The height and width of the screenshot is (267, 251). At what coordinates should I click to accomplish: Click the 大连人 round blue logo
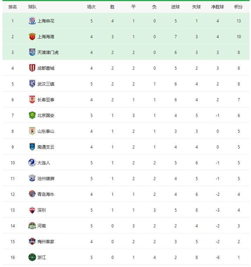click(32, 162)
